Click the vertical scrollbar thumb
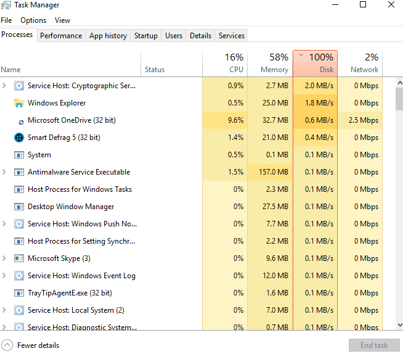The height and width of the screenshot is (359, 403). click(399, 99)
